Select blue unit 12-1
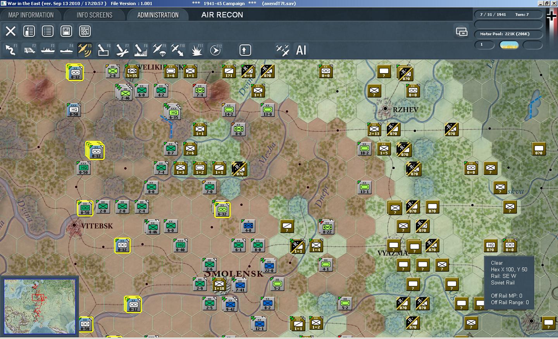The image size is (558, 339). (x=260, y=324)
